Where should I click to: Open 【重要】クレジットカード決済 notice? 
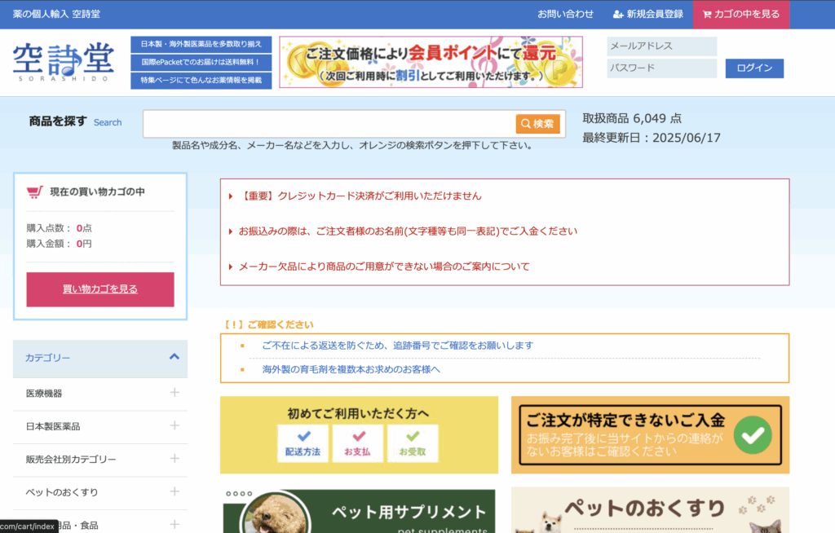[360, 196]
